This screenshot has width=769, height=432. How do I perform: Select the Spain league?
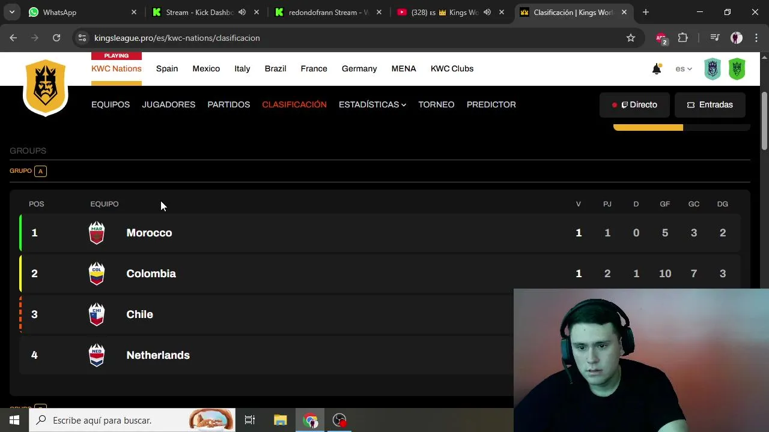click(x=167, y=68)
